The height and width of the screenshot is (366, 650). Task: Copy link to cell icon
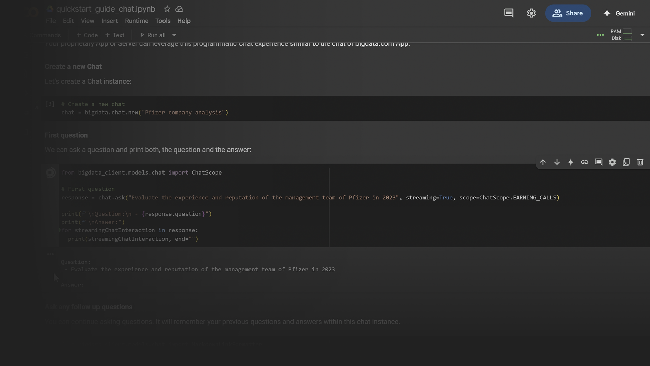click(584, 162)
